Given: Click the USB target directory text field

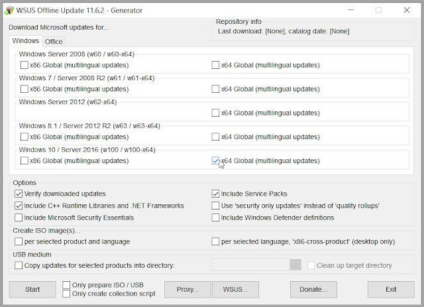Looking at the screenshot, I should coord(250,265).
